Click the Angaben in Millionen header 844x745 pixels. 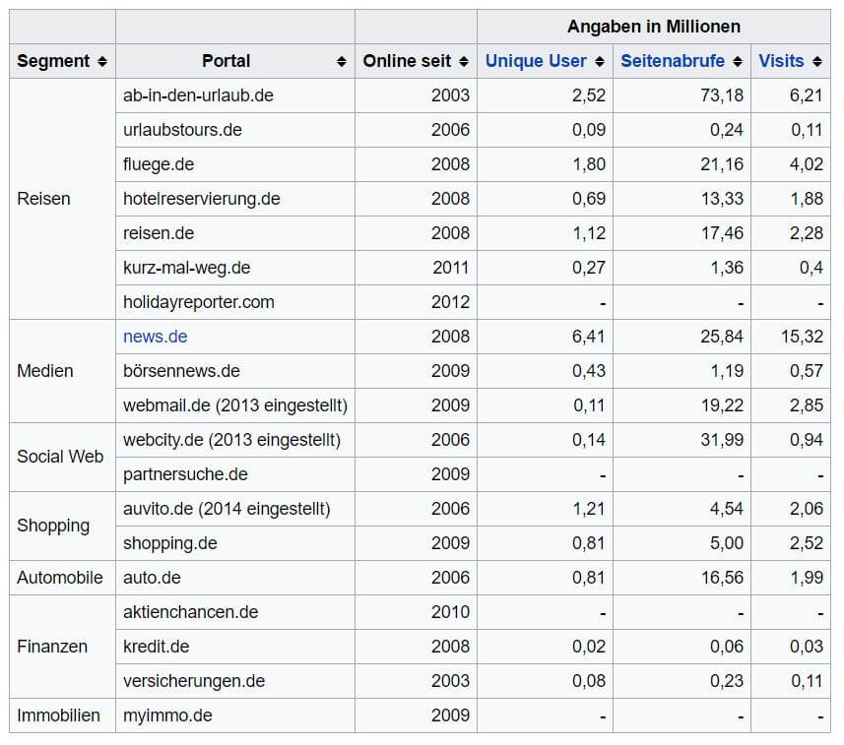[x=653, y=27]
